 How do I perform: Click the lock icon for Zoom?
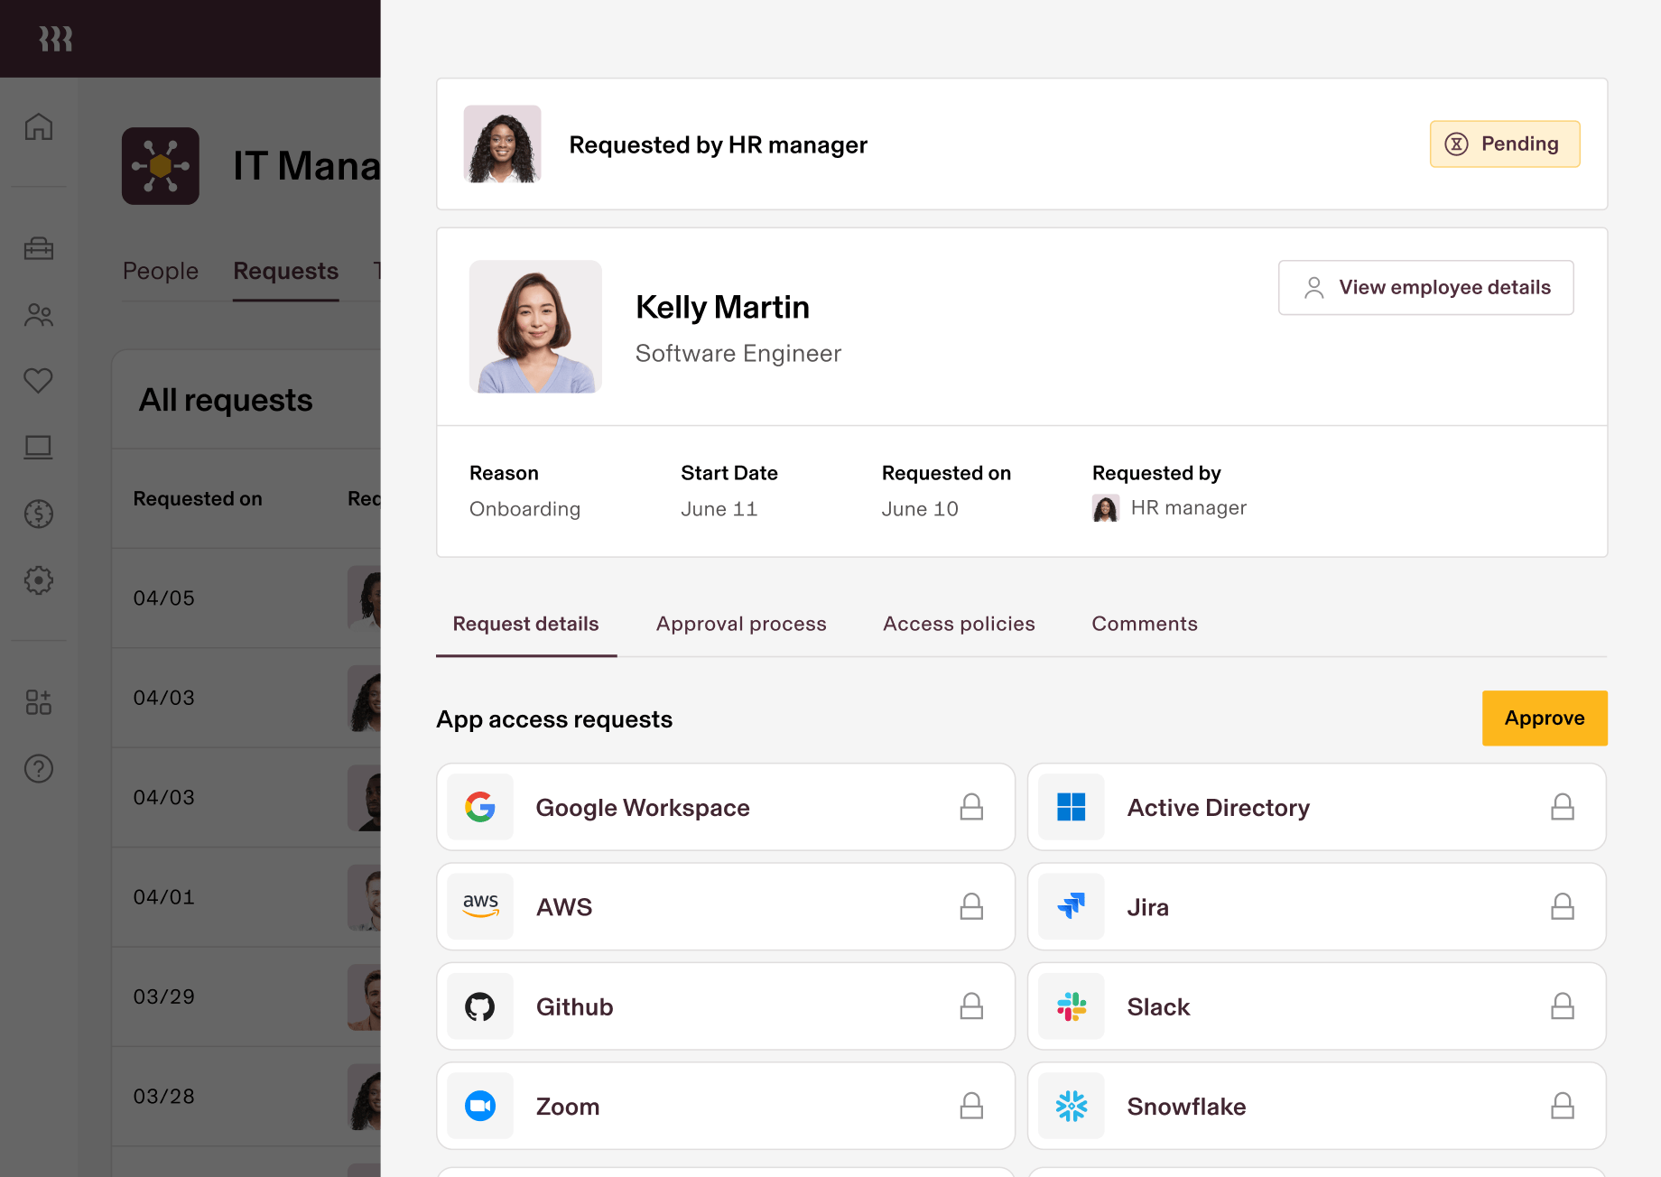coord(971,1106)
